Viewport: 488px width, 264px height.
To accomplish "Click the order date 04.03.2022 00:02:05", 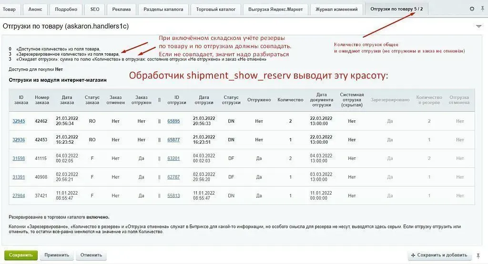I will pyautogui.click(x=67, y=158).
